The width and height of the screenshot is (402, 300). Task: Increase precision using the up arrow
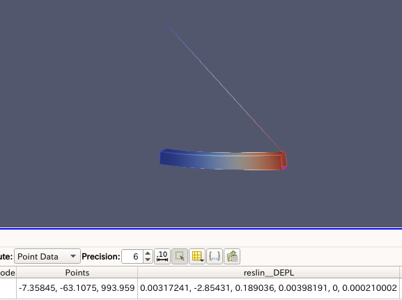[148, 253]
